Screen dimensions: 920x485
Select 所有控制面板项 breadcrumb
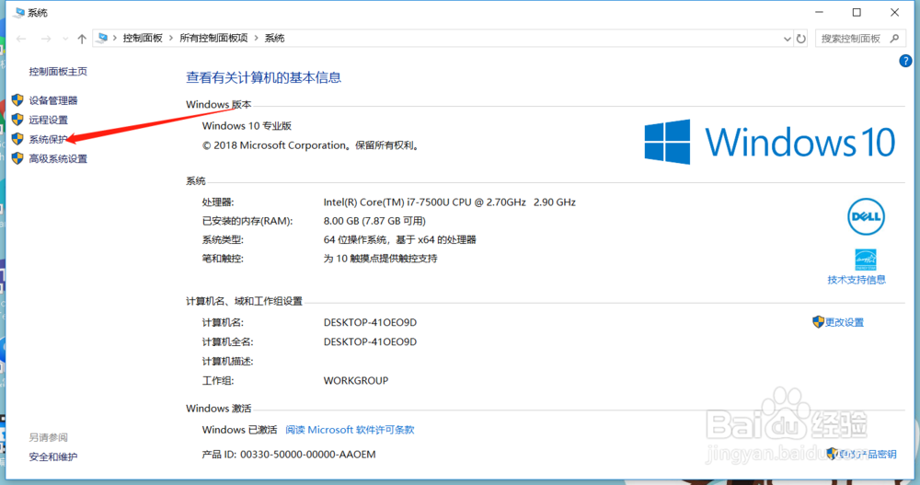coord(213,38)
